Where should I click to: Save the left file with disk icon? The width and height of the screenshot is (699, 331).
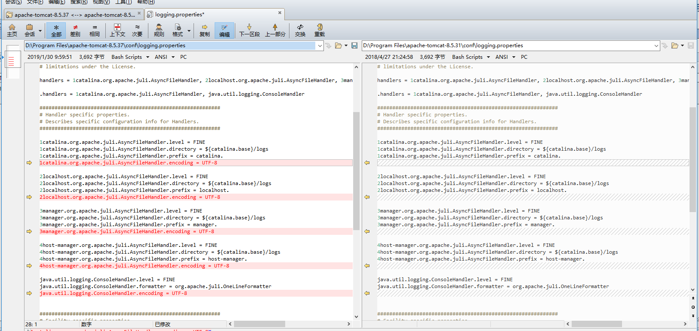(x=354, y=46)
